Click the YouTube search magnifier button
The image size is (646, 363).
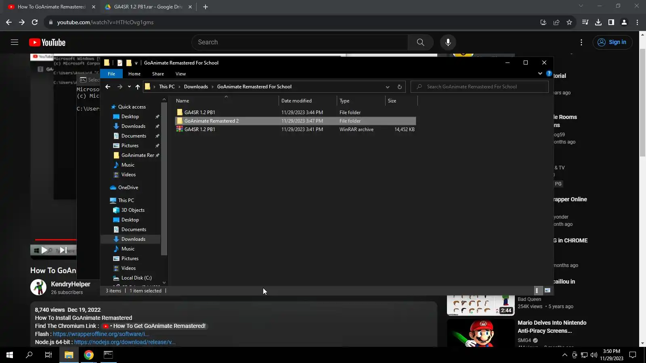420,42
